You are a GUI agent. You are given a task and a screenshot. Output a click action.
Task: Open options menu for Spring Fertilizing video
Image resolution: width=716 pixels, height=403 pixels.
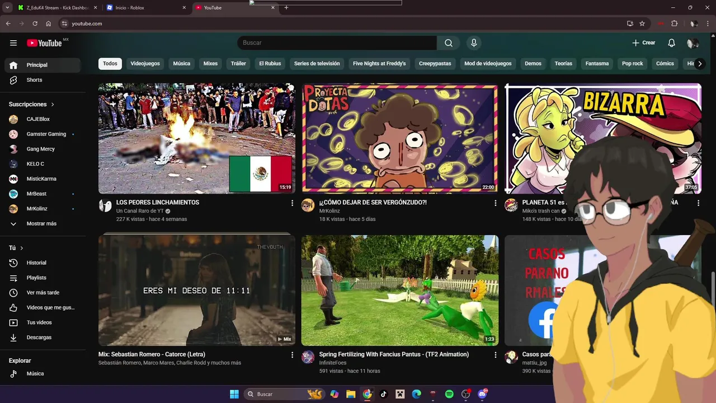pos(495,355)
